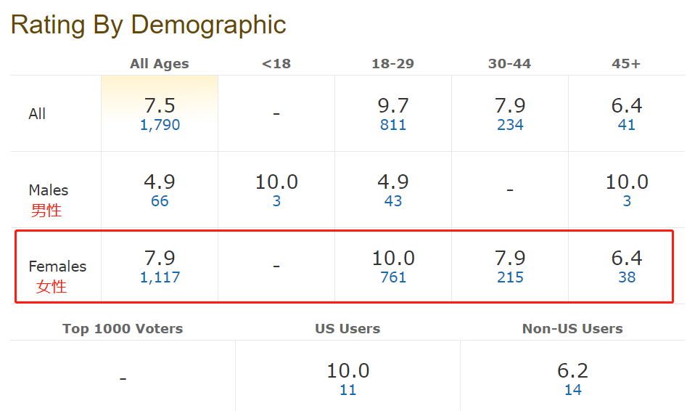The width and height of the screenshot is (687, 411).
Task: Click the Females row label
Action: (x=57, y=266)
